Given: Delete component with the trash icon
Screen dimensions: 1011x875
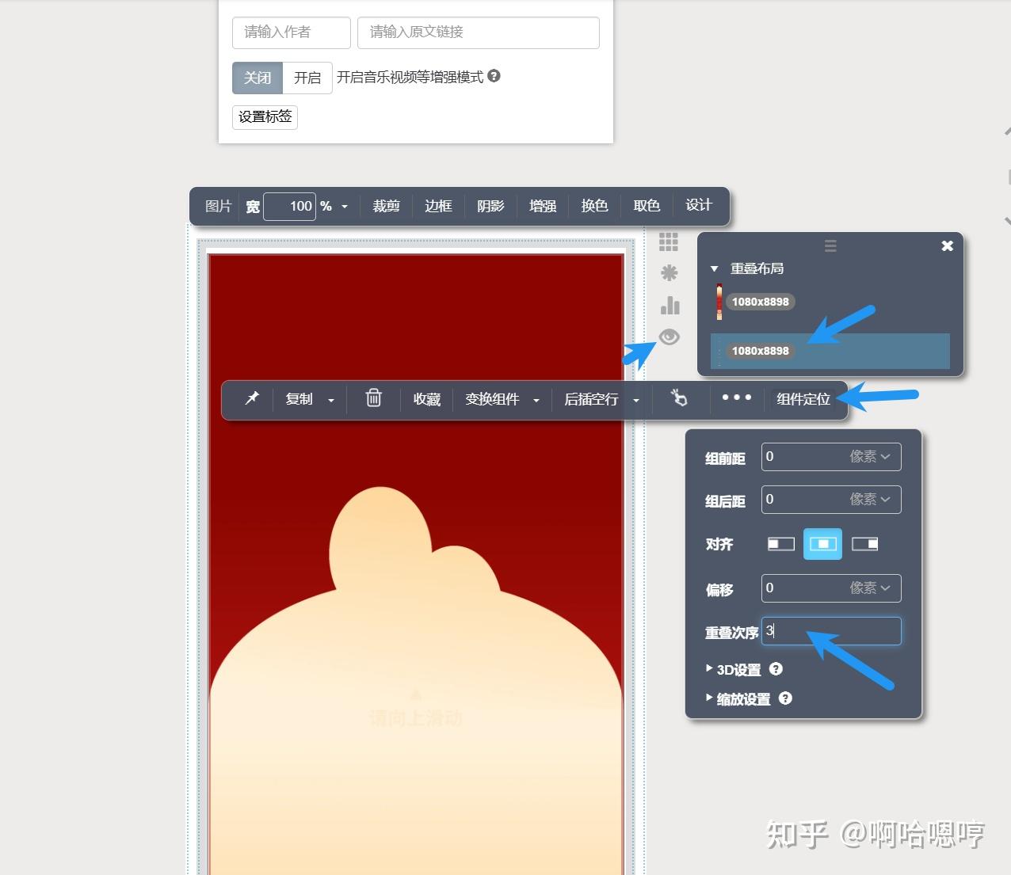Looking at the screenshot, I should (x=373, y=398).
